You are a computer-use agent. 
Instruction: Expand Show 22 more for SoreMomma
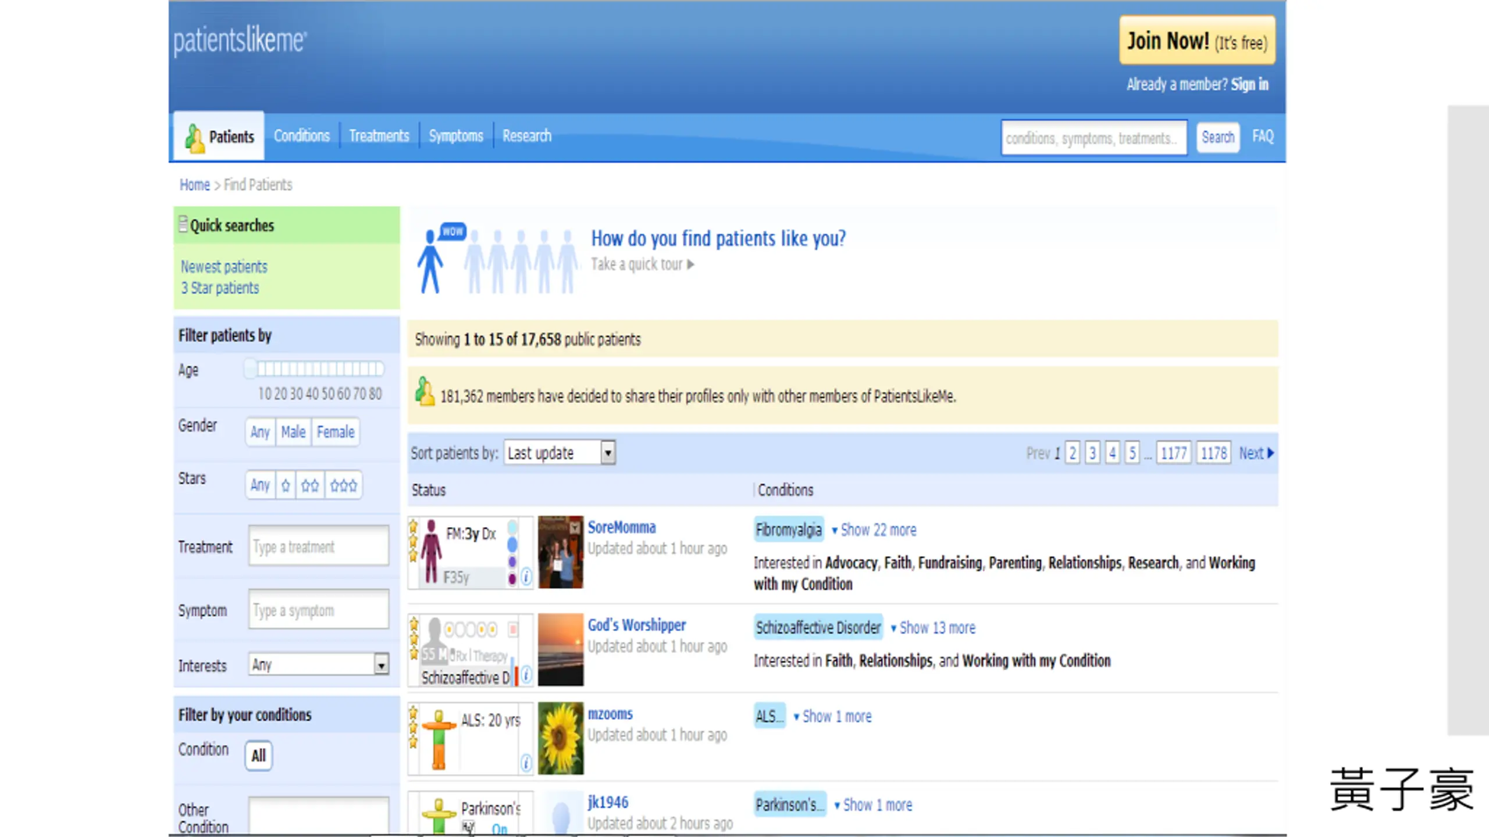click(874, 530)
